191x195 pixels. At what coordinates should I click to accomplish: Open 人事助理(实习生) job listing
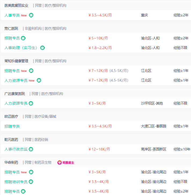pos(21,48)
